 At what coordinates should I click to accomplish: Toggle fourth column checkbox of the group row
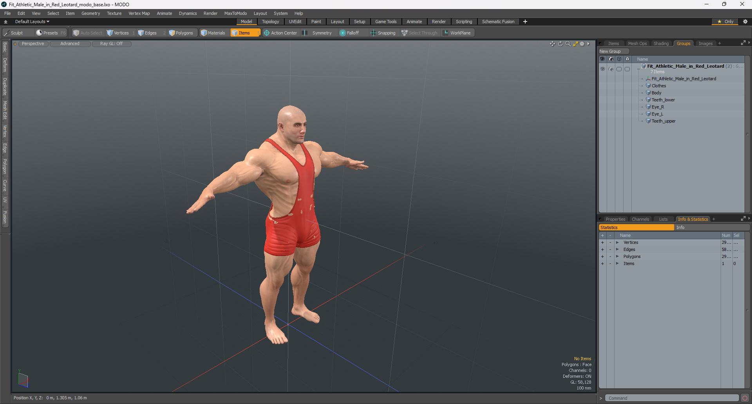(627, 69)
